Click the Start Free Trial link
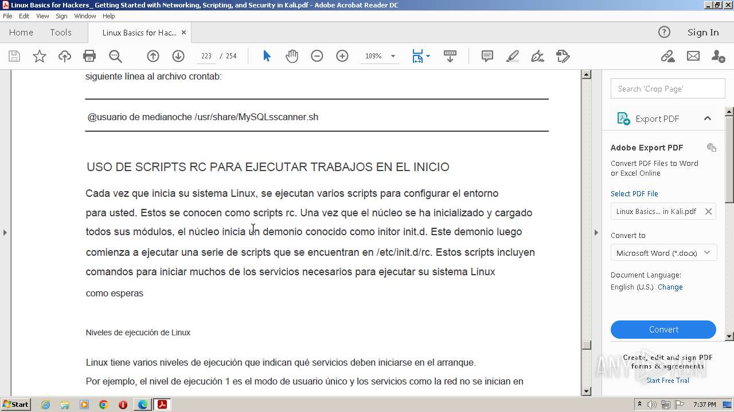This screenshot has height=412, width=734. coord(667,381)
